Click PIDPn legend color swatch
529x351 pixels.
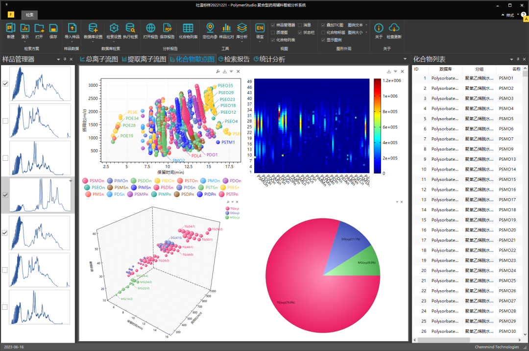(200, 195)
